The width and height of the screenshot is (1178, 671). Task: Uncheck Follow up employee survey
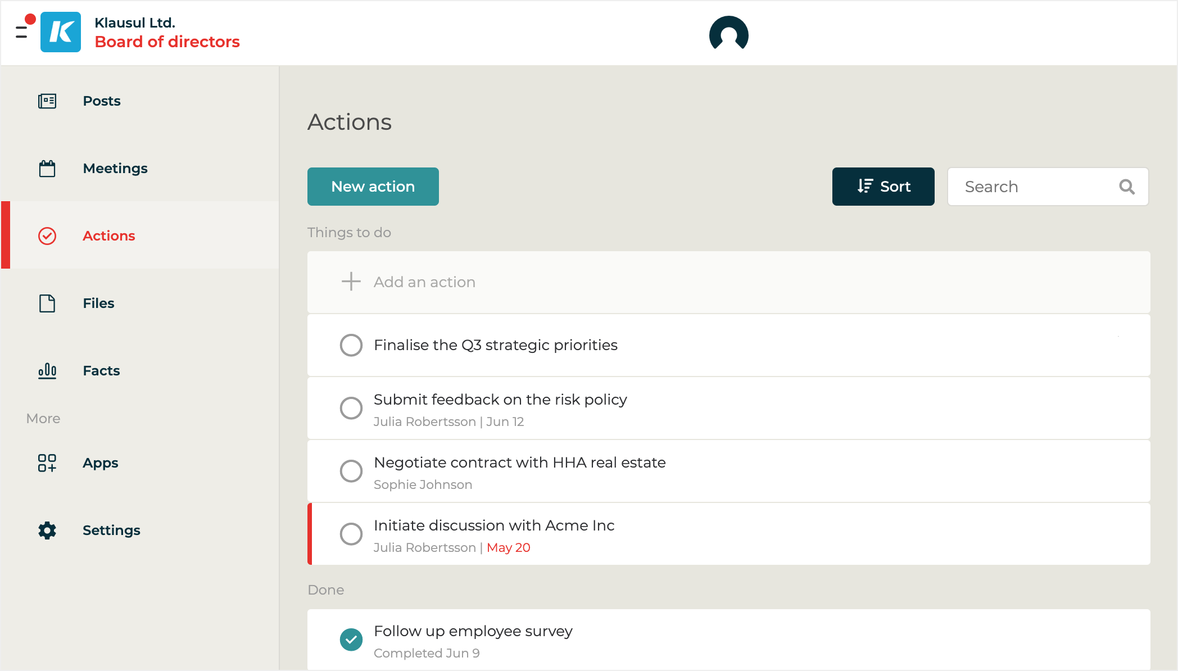351,640
